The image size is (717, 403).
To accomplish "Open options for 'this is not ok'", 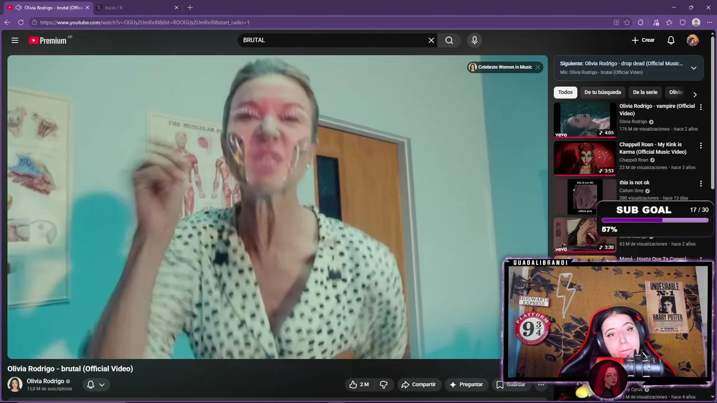I will tap(700, 184).
